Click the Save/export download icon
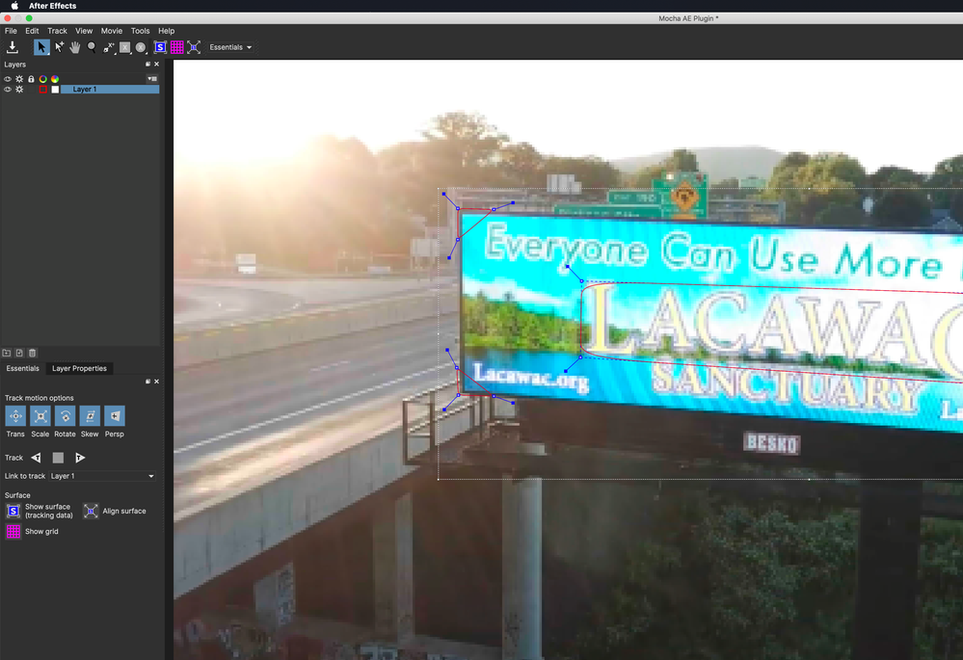The height and width of the screenshot is (660, 963). coord(13,47)
